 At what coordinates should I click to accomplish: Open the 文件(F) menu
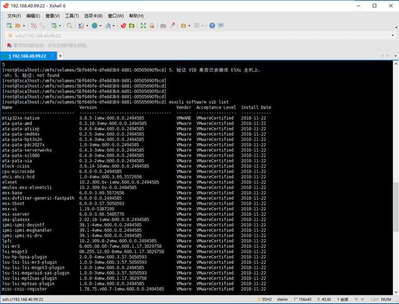[14, 16]
